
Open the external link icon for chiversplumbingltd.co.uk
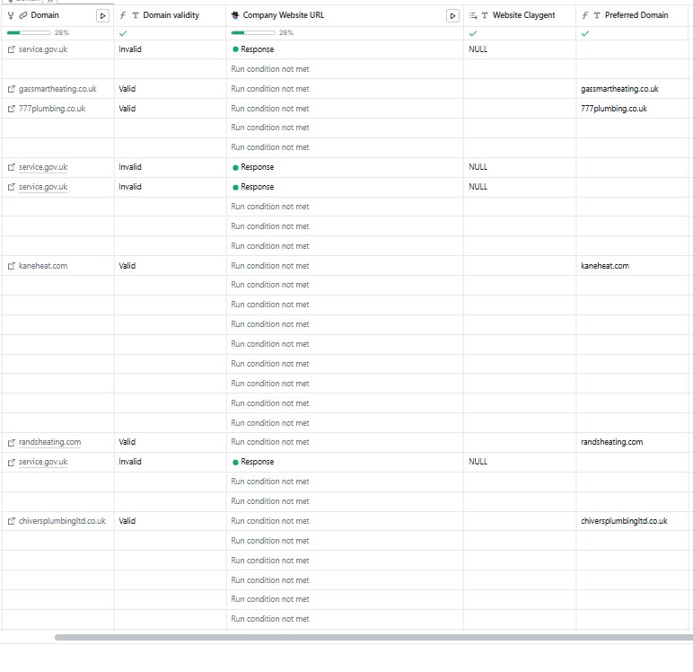tap(12, 522)
